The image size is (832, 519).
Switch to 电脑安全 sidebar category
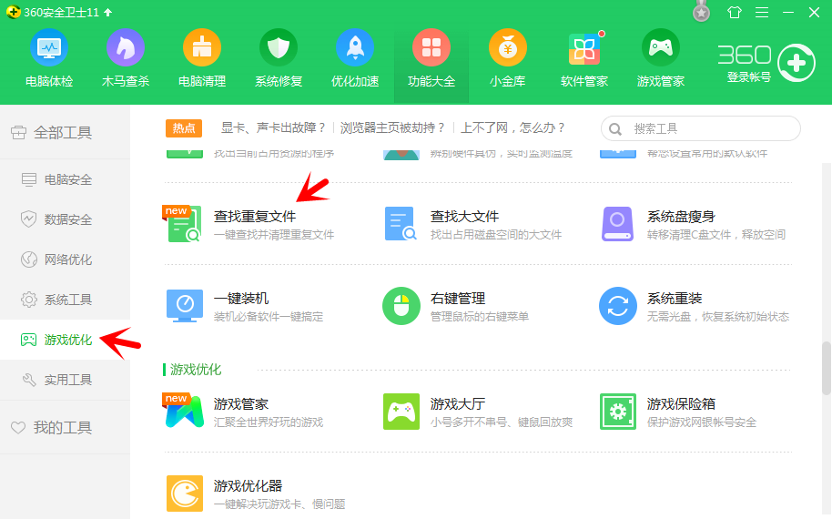pos(67,179)
